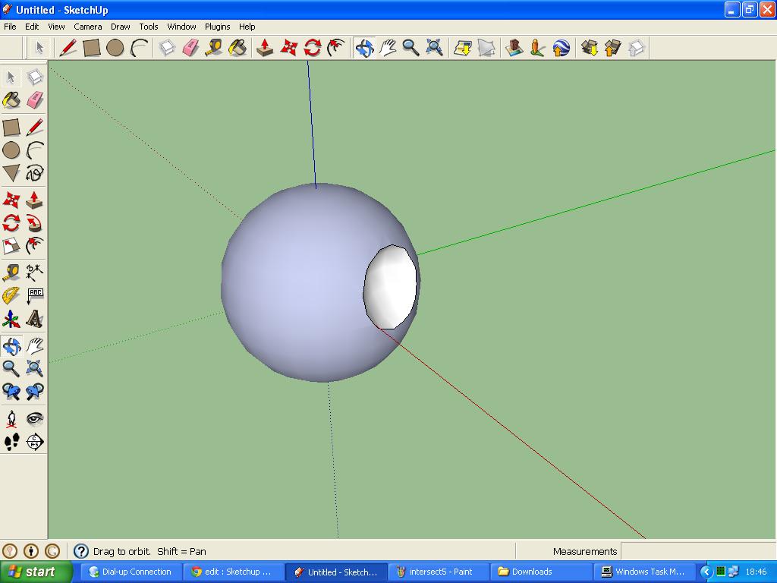Pick the Freehand drawing tool
This screenshot has width=777, height=583.
coord(34,173)
